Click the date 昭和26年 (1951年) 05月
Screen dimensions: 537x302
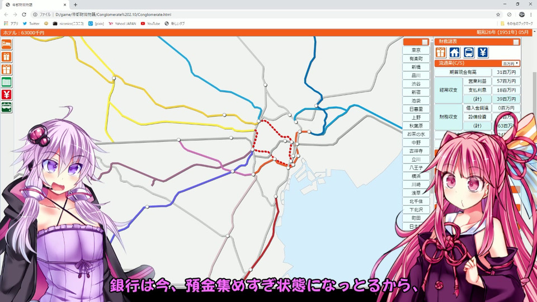502,32
